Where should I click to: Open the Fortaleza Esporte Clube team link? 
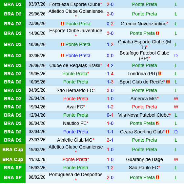point(75,4)
